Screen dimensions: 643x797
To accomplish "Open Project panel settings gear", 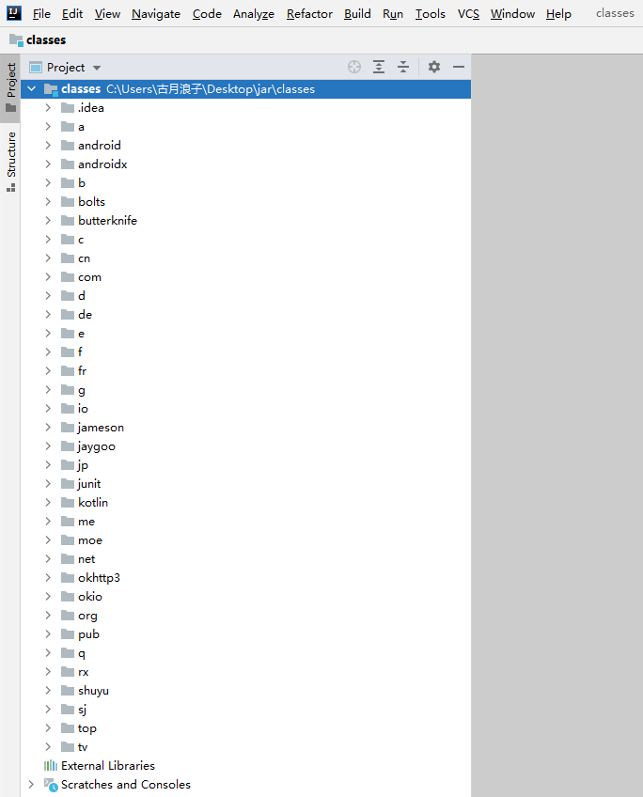I will click(434, 67).
